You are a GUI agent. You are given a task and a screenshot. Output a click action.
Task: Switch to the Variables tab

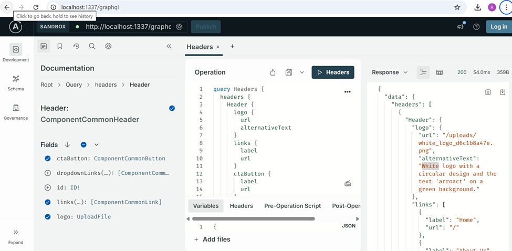click(x=206, y=206)
